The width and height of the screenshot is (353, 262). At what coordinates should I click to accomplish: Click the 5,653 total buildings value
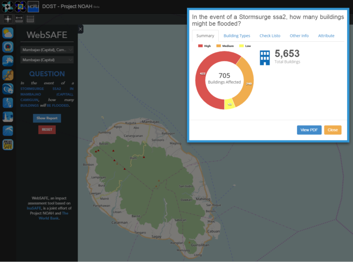click(287, 54)
